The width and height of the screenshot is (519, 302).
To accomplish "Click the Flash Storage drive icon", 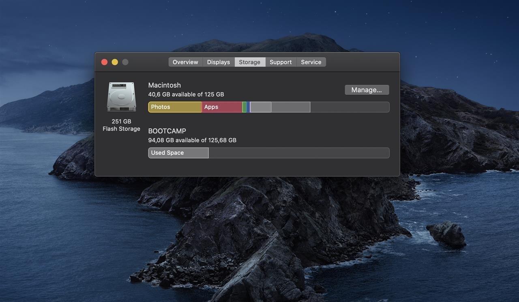I will click(x=121, y=97).
